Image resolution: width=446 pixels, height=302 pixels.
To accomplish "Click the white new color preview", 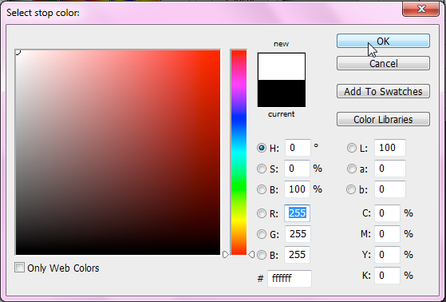I will point(282,66).
